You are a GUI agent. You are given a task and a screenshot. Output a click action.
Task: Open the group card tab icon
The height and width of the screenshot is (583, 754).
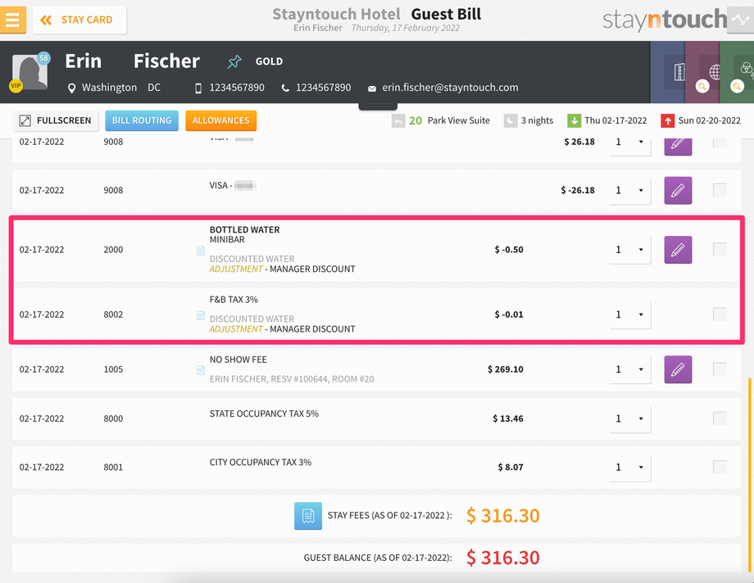coord(746,69)
